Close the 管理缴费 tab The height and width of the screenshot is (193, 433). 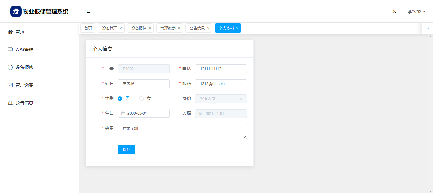click(179, 28)
